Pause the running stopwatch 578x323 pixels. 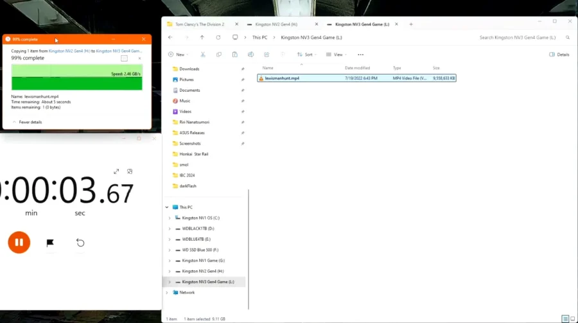point(19,242)
